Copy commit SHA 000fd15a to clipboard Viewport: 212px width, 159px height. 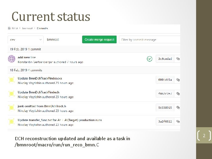pos(178,79)
